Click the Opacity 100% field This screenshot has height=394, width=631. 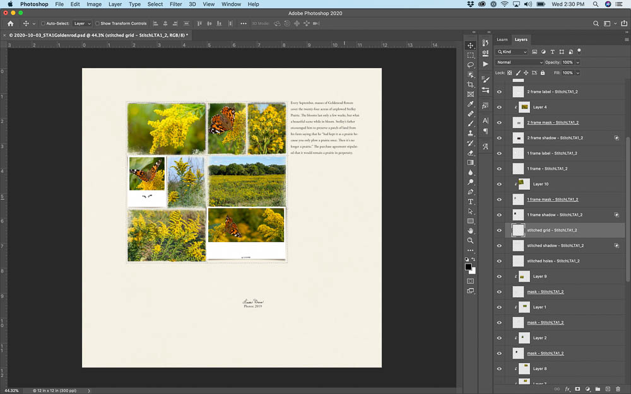(x=567, y=62)
